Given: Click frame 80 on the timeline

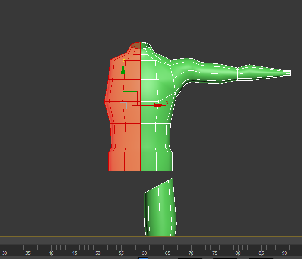Looking at the screenshot, I should pyautogui.click(x=238, y=253).
